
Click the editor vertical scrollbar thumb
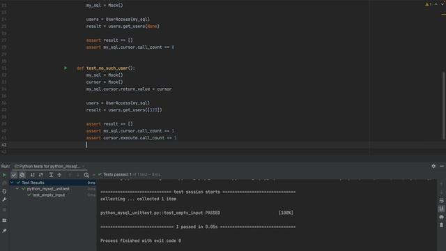(443, 106)
